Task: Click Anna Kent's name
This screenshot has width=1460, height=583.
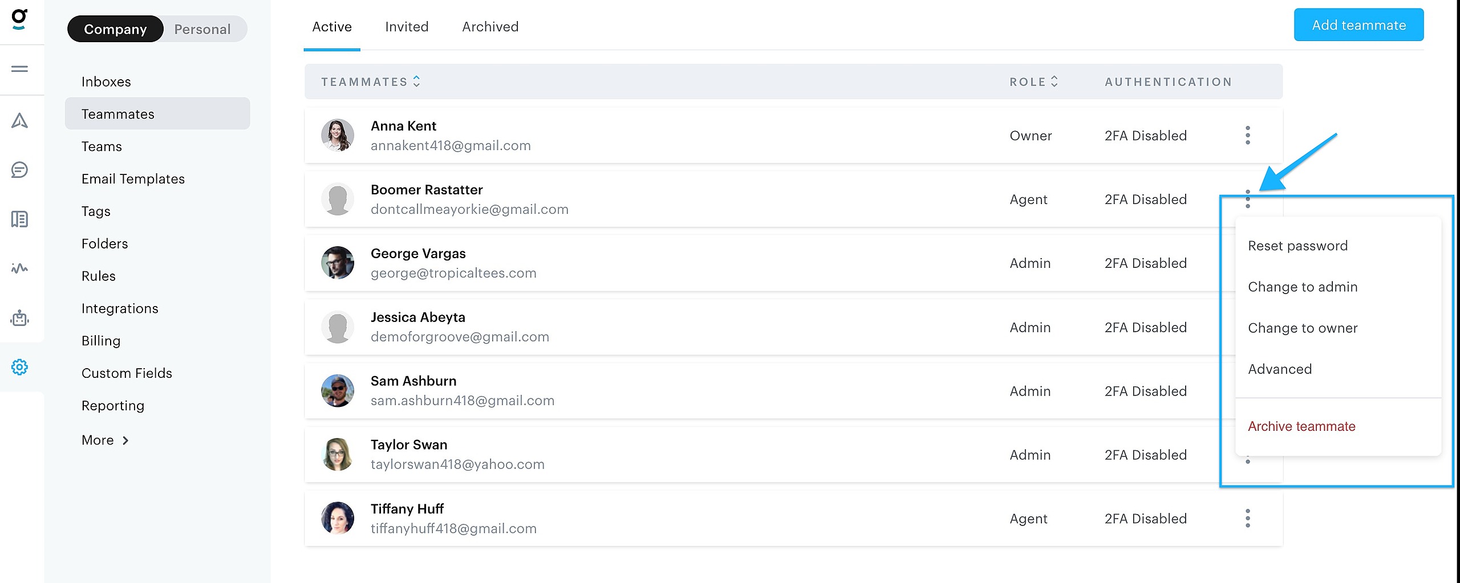Action: coord(403,126)
